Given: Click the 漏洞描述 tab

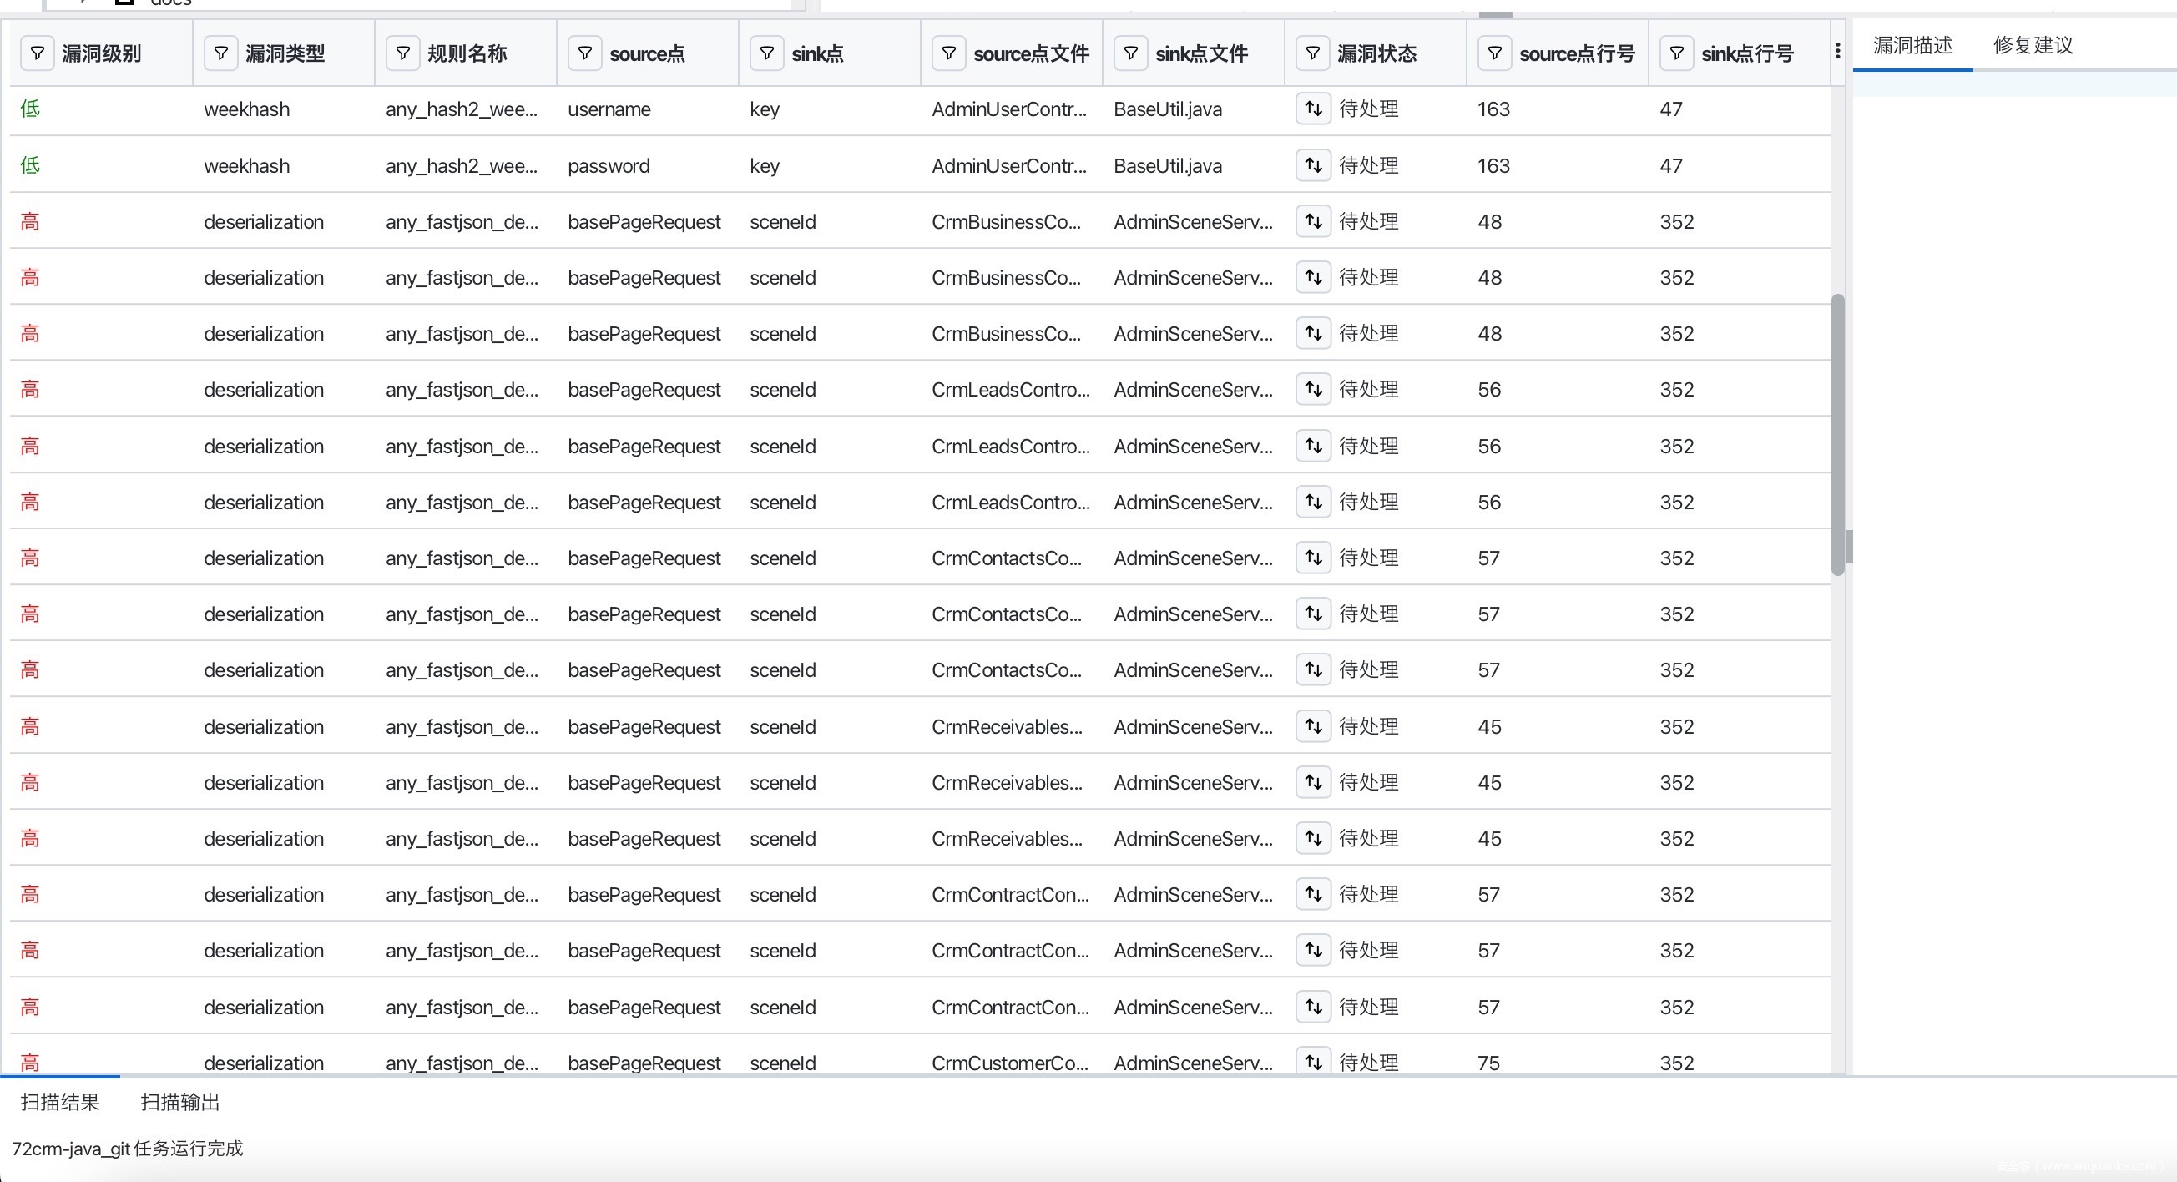Looking at the screenshot, I should [1912, 46].
